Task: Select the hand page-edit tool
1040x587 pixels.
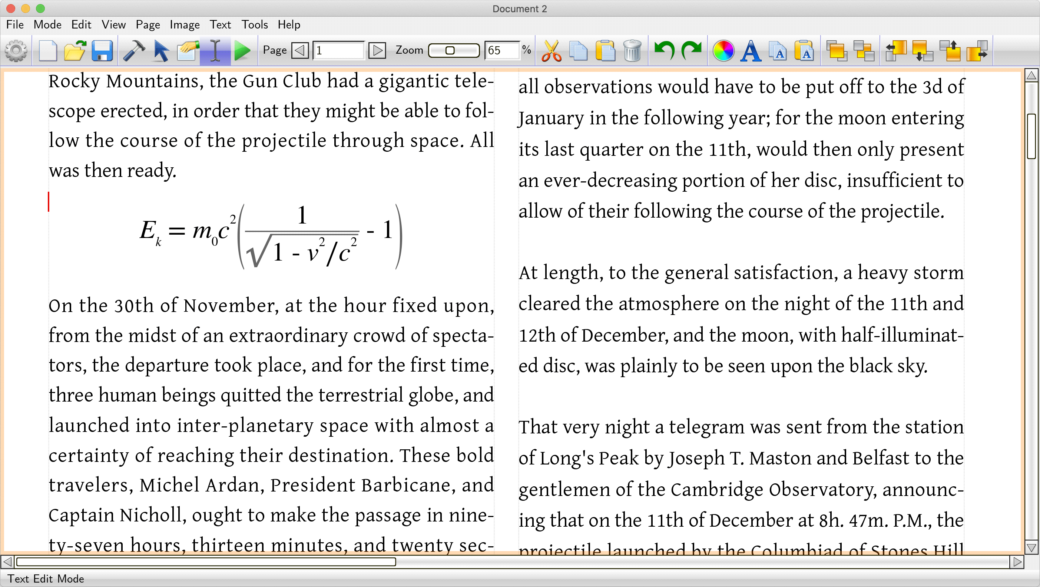Action: 188,50
